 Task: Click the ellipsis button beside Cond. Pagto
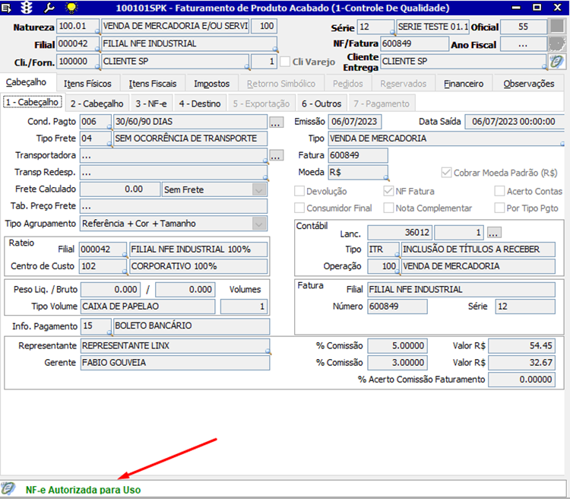point(276,122)
